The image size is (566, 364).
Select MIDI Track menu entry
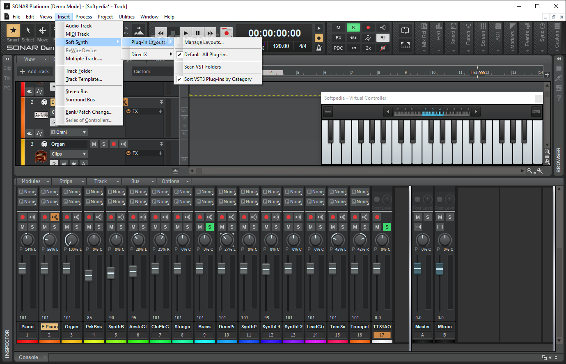[89, 34]
